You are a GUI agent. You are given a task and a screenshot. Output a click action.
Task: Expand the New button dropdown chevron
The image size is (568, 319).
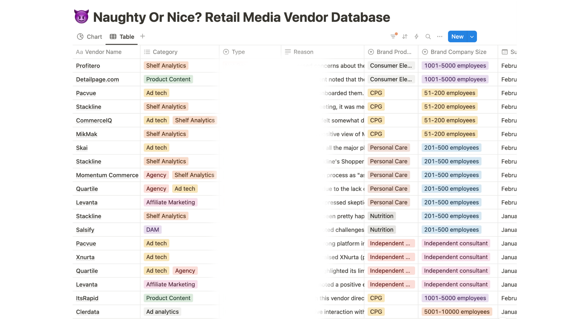pos(472,36)
